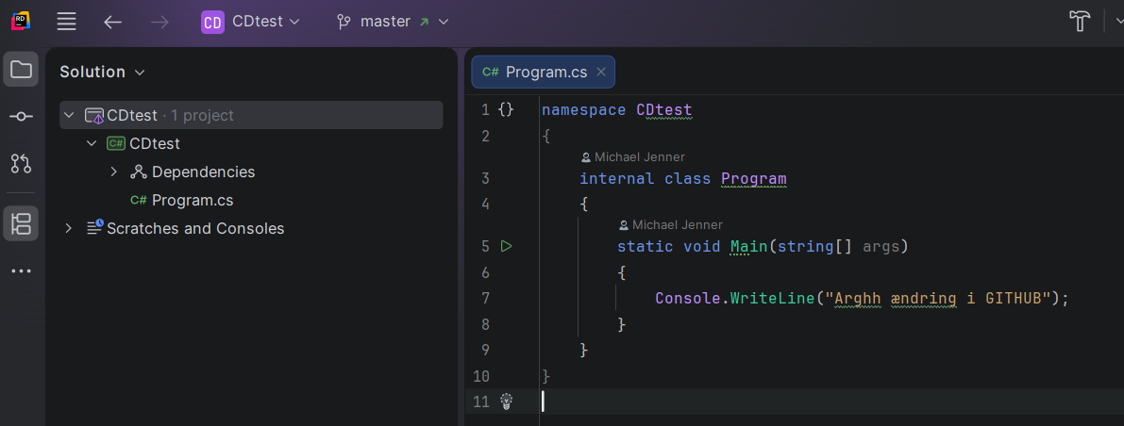Click the internal keyword on line 3

point(617,178)
